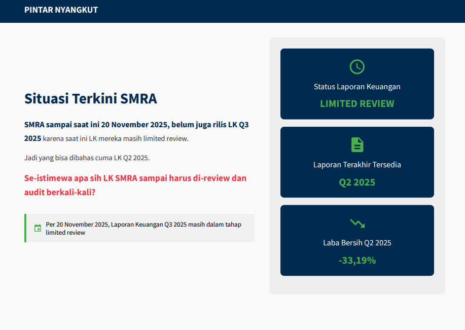Screen dimensions: 465x330
Task: Click the PINTAR NYANGKUT brand logo
Action: [x=61, y=10]
